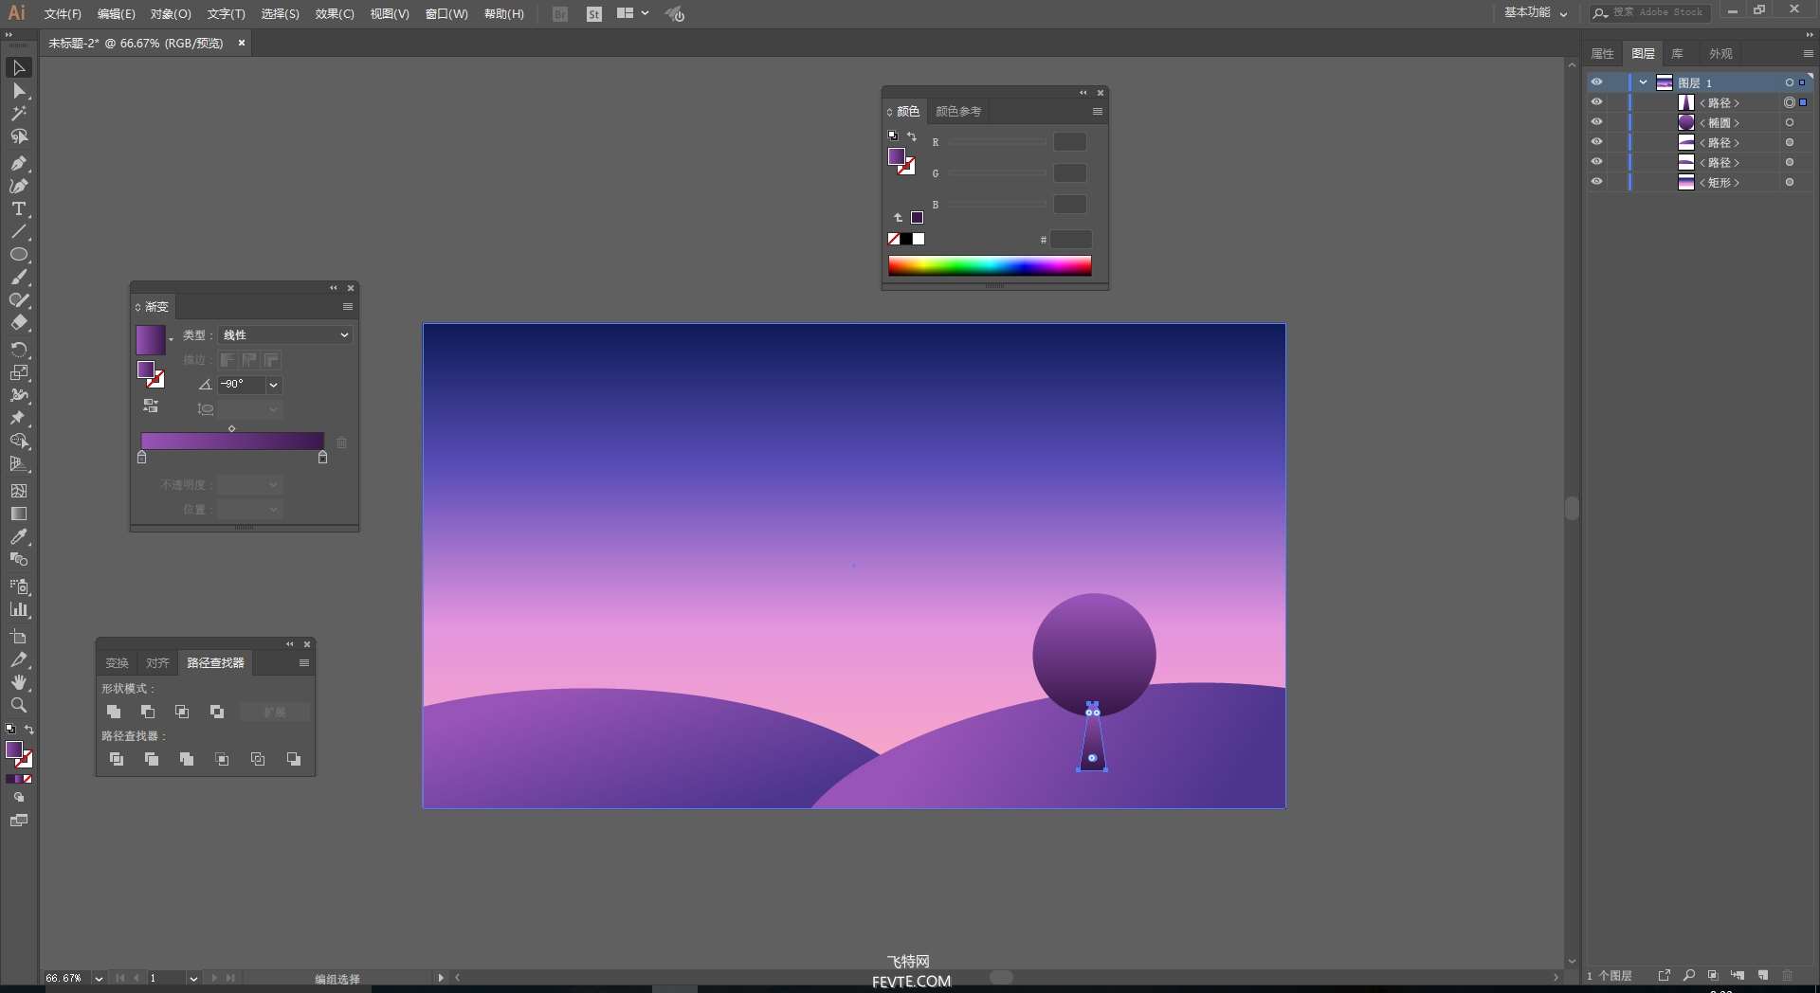Click target circle of 矩形 layer
The image size is (1820, 993).
point(1790,182)
